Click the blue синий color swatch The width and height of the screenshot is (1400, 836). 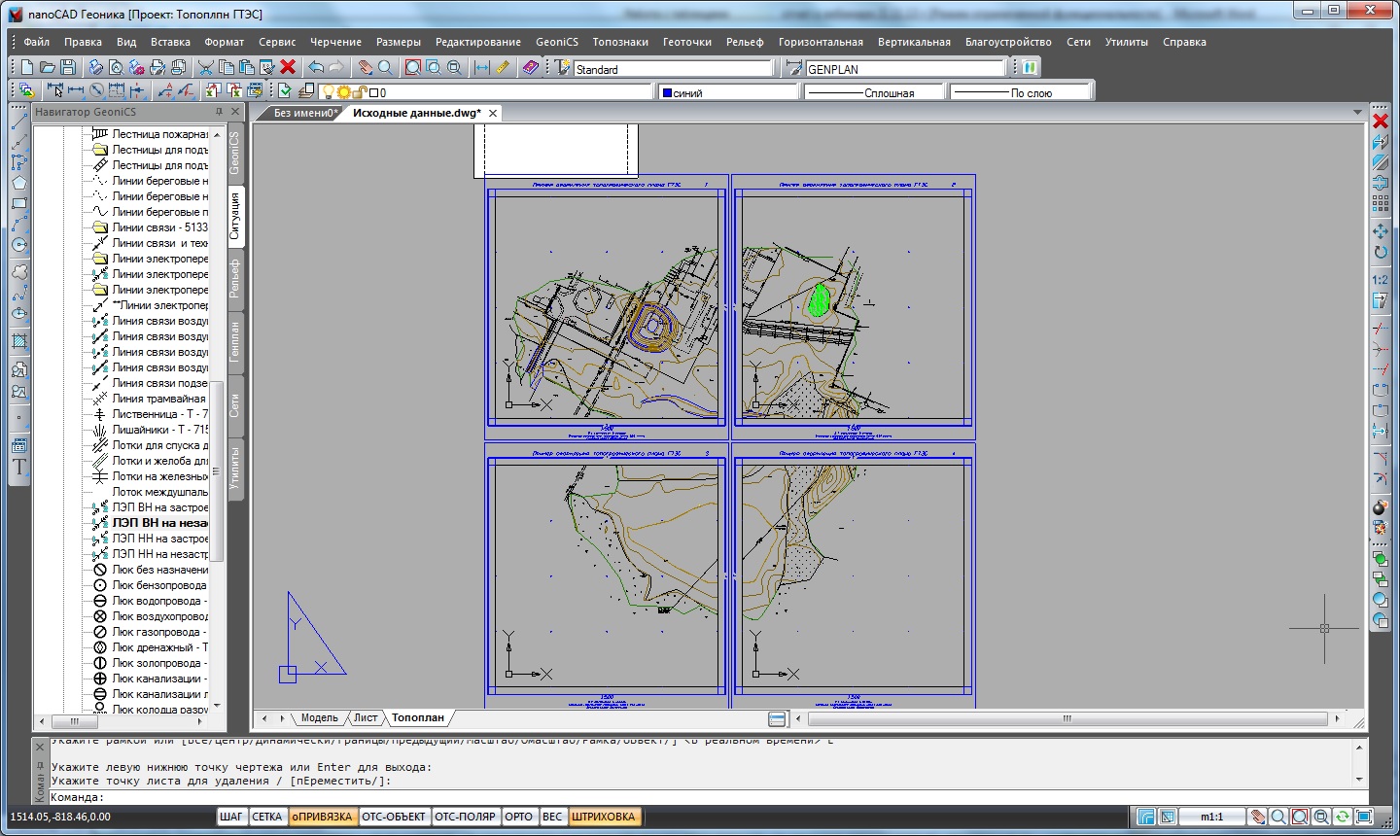tap(667, 92)
